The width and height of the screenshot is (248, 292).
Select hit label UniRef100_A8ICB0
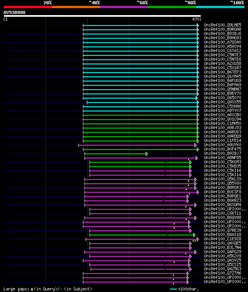[222, 115]
